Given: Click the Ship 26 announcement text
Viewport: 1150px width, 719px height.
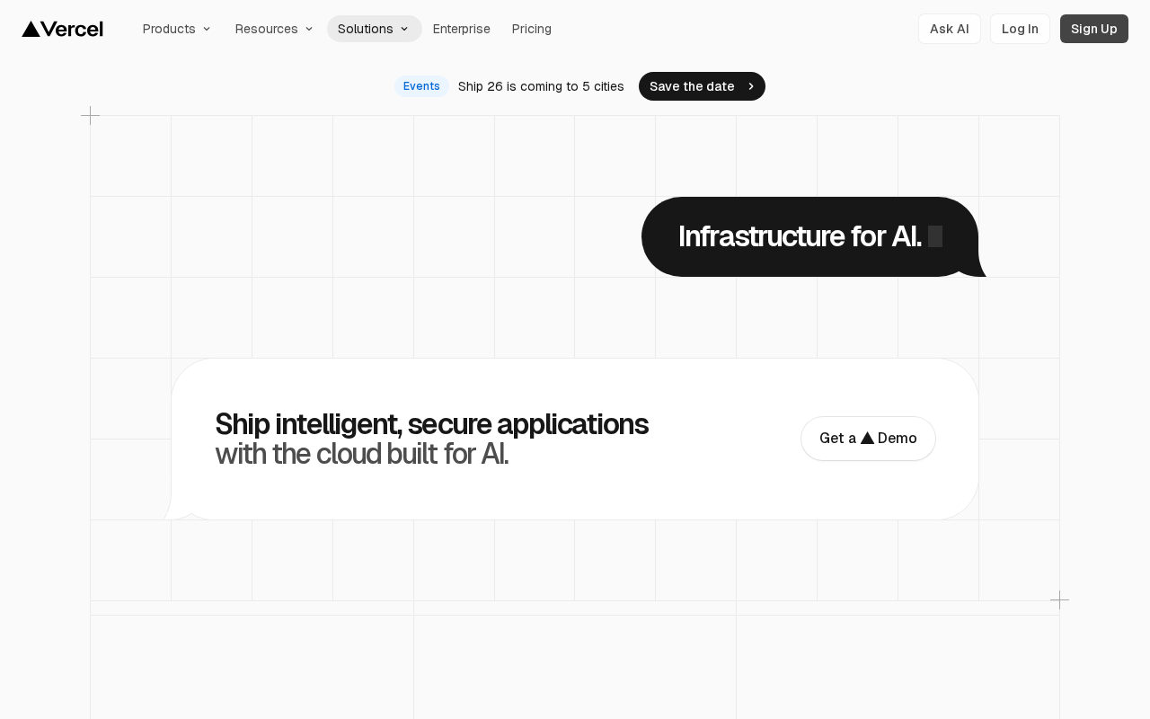Looking at the screenshot, I should tap(541, 86).
